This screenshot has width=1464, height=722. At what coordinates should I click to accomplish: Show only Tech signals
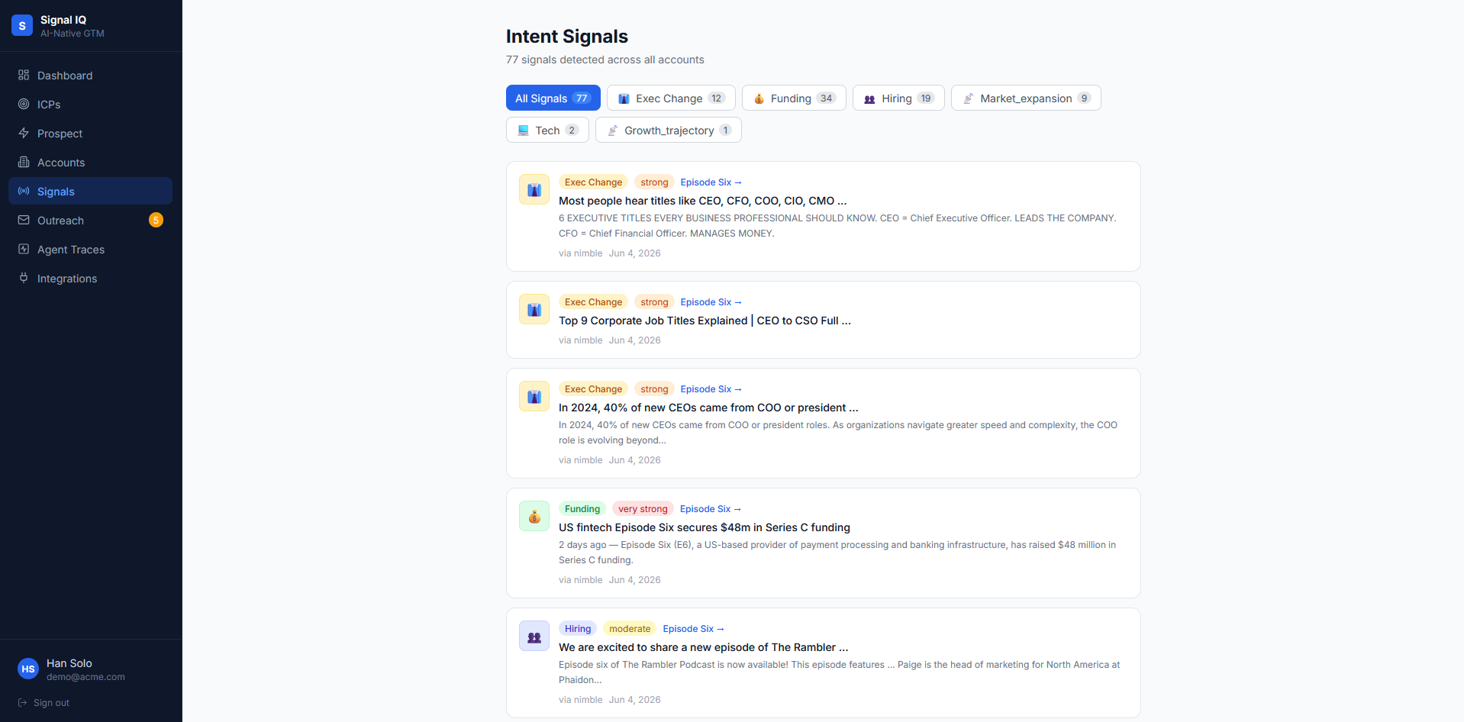click(547, 130)
